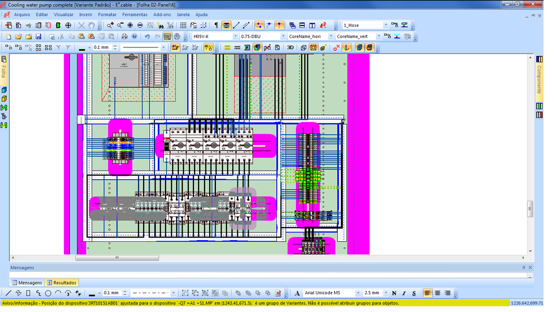Set right text alignment
The width and height of the screenshot is (554, 312).
(x=447, y=293)
